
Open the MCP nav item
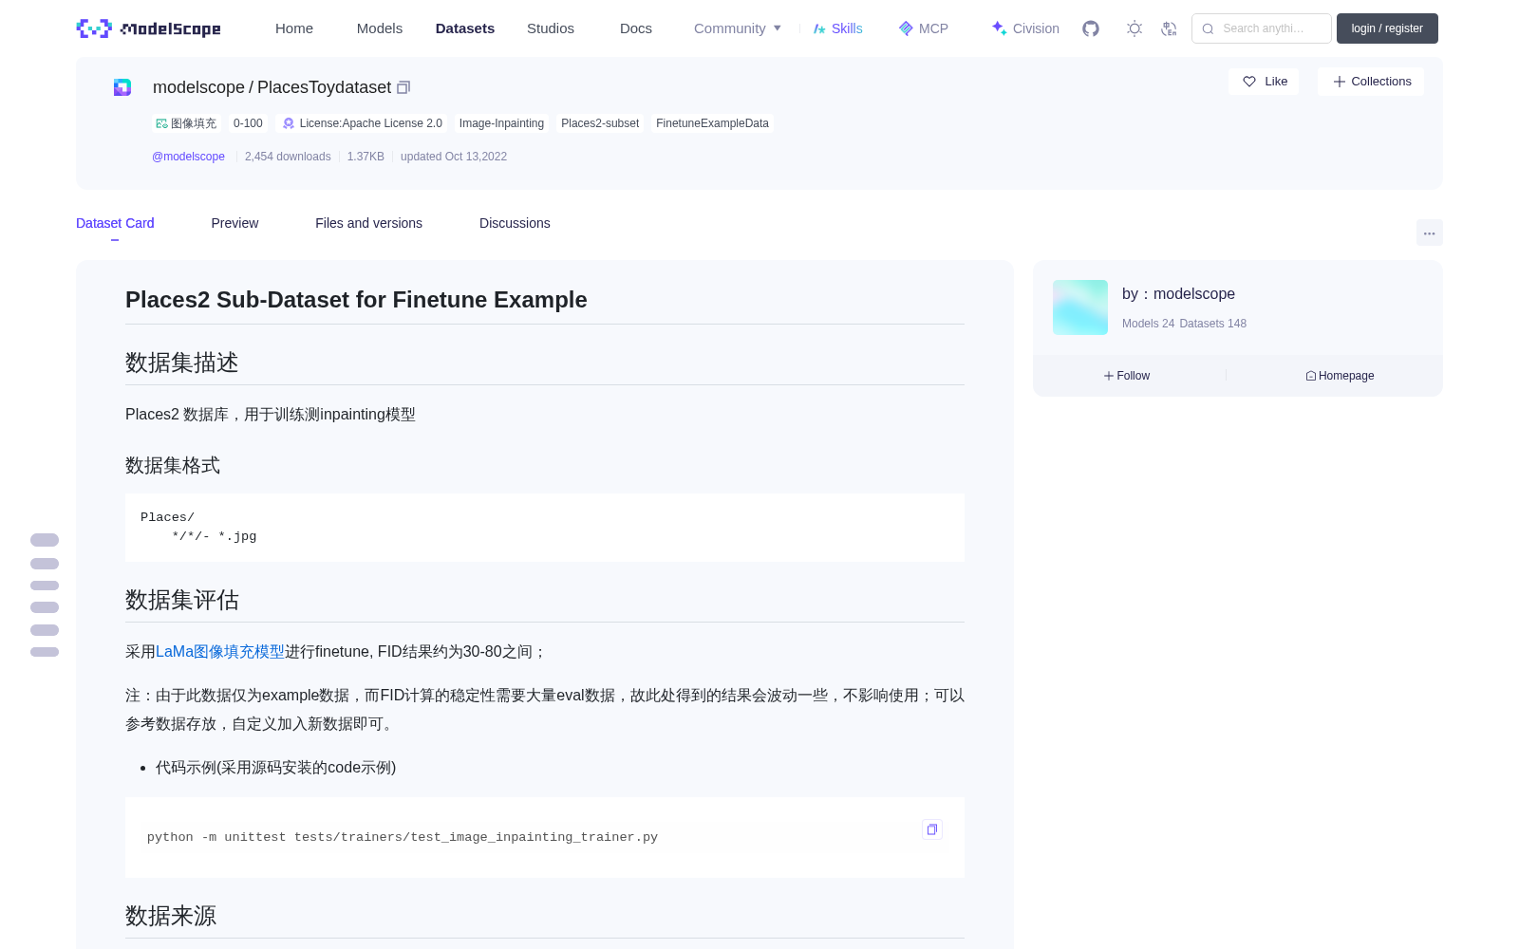point(924,28)
